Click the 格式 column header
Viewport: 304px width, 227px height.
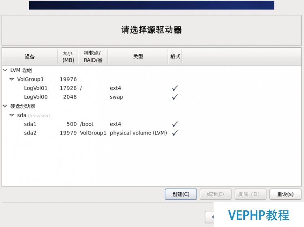pyautogui.click(x=175, y=57)
